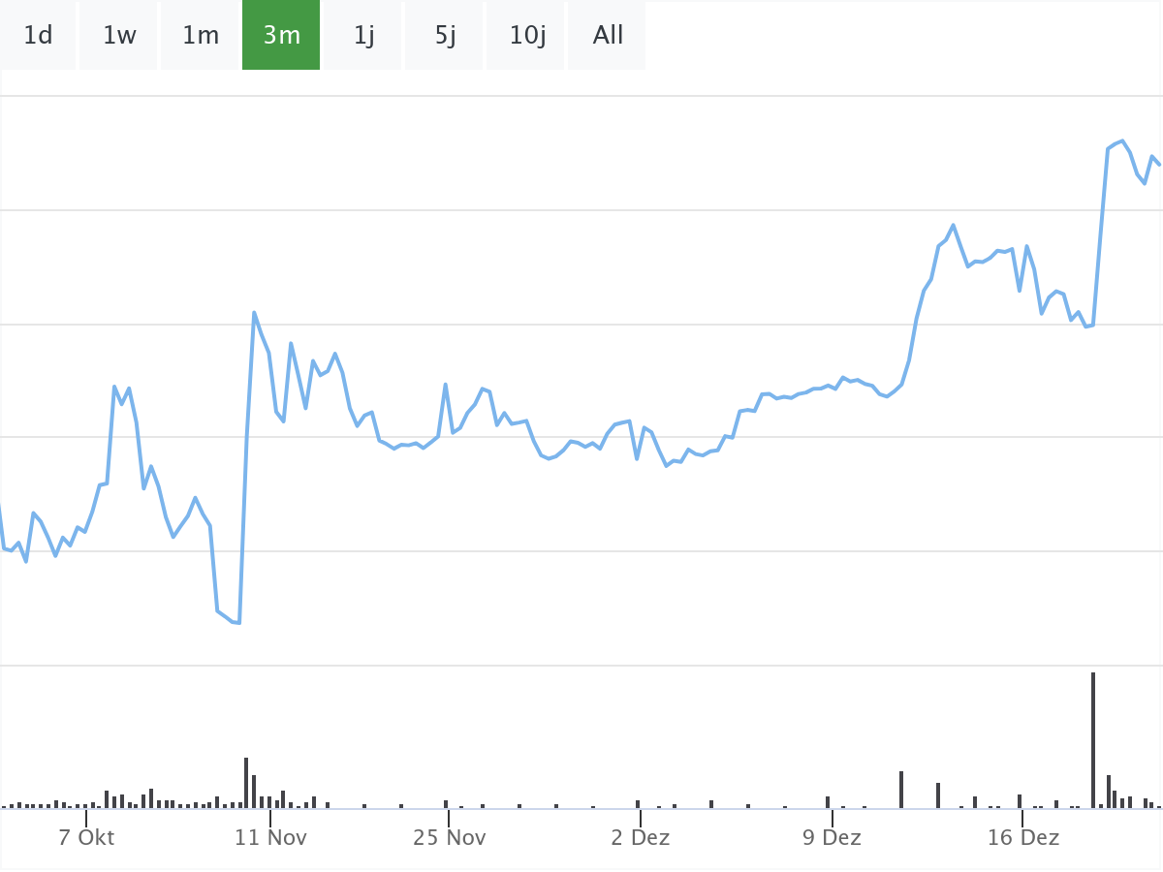Screen dimensions: 1163x872
Task: Click the lowest trough of the price line
Action: (x=238, y=622)
